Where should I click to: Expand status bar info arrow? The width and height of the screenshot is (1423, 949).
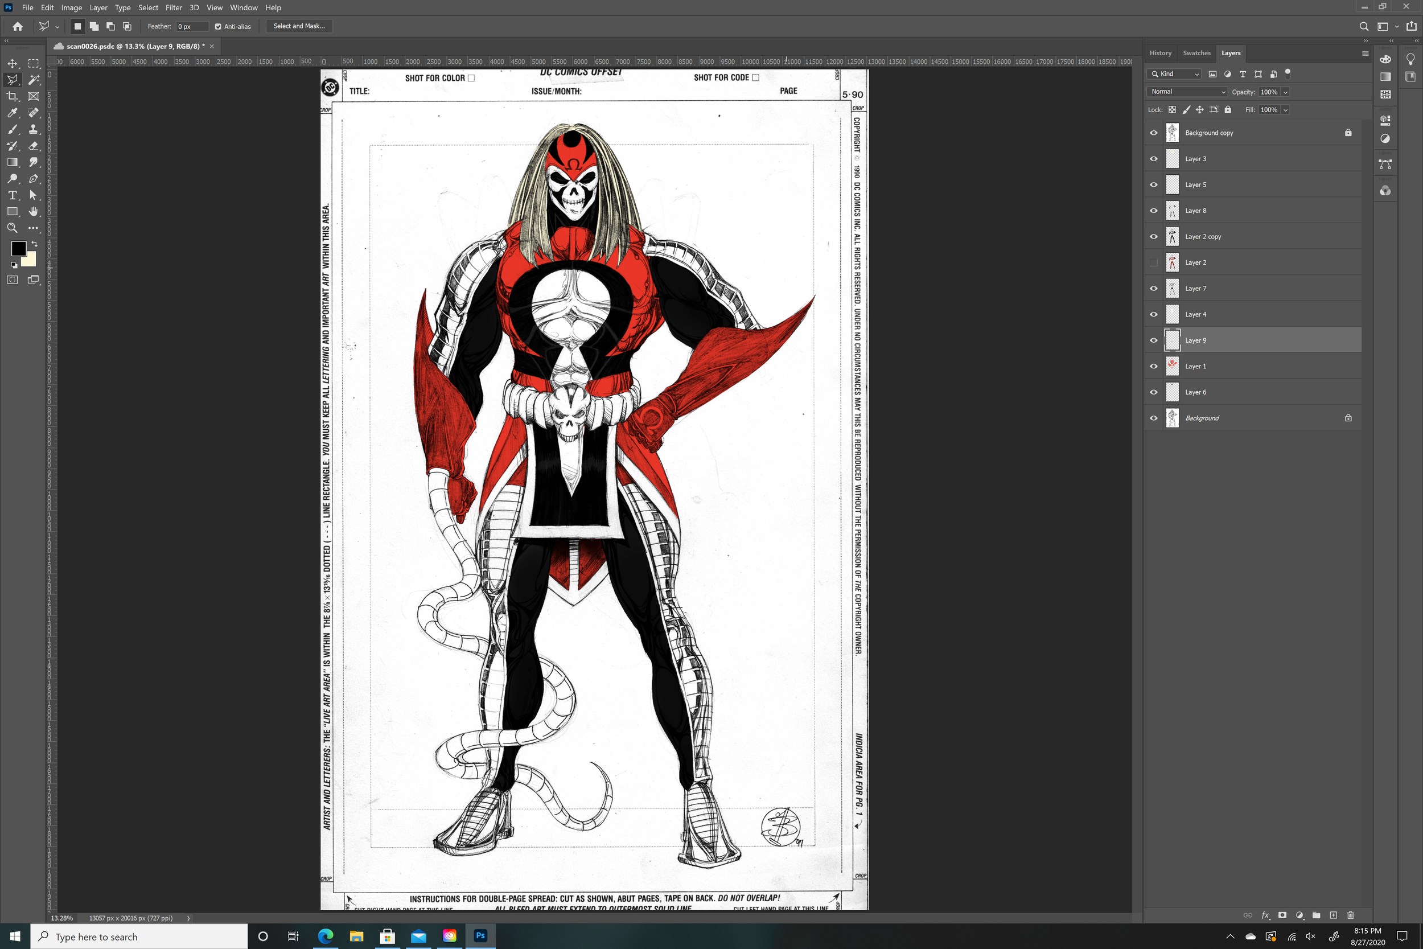188,918
